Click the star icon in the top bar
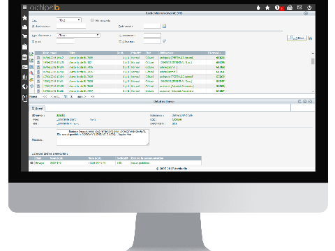The height and width of the screenshot is (251, 335). [x=267, y=8]
